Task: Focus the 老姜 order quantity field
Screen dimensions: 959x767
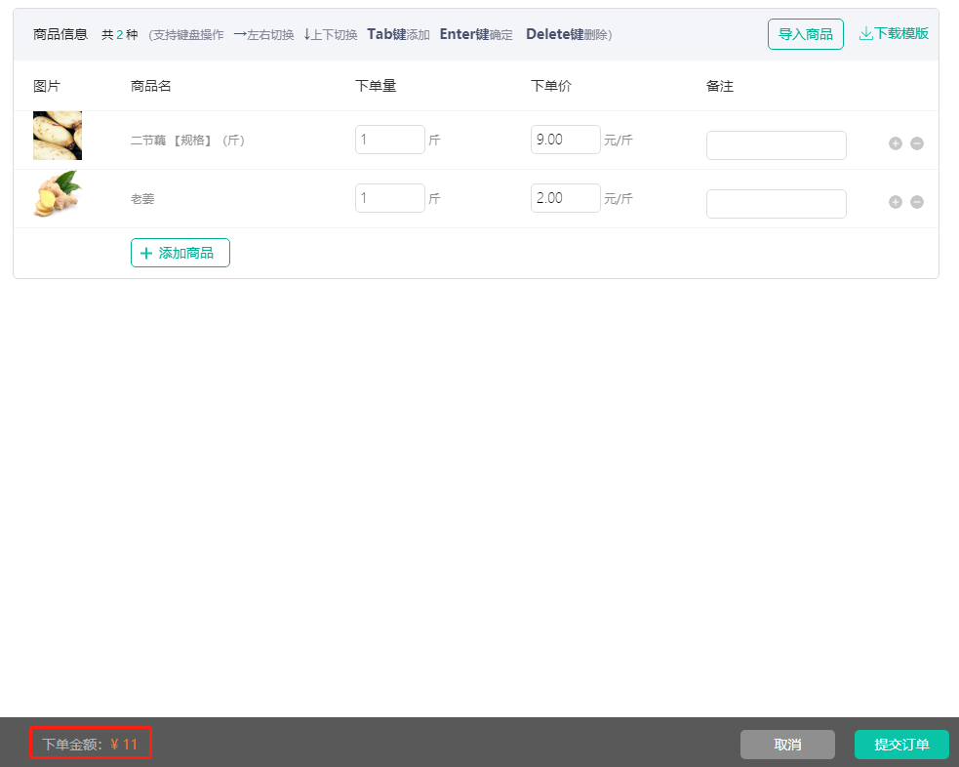Action: click(389, 198)
